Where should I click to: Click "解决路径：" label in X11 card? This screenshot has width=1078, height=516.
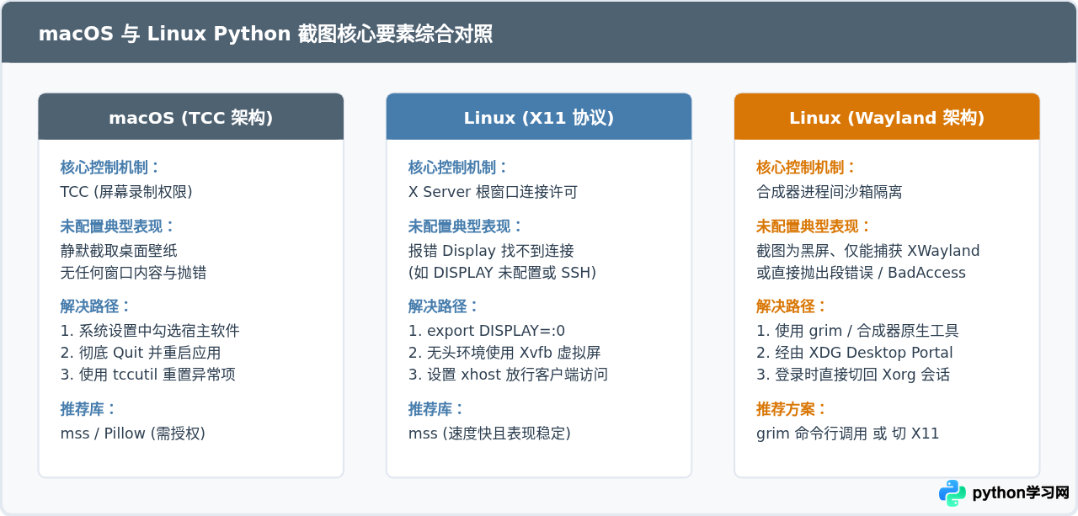444,306
